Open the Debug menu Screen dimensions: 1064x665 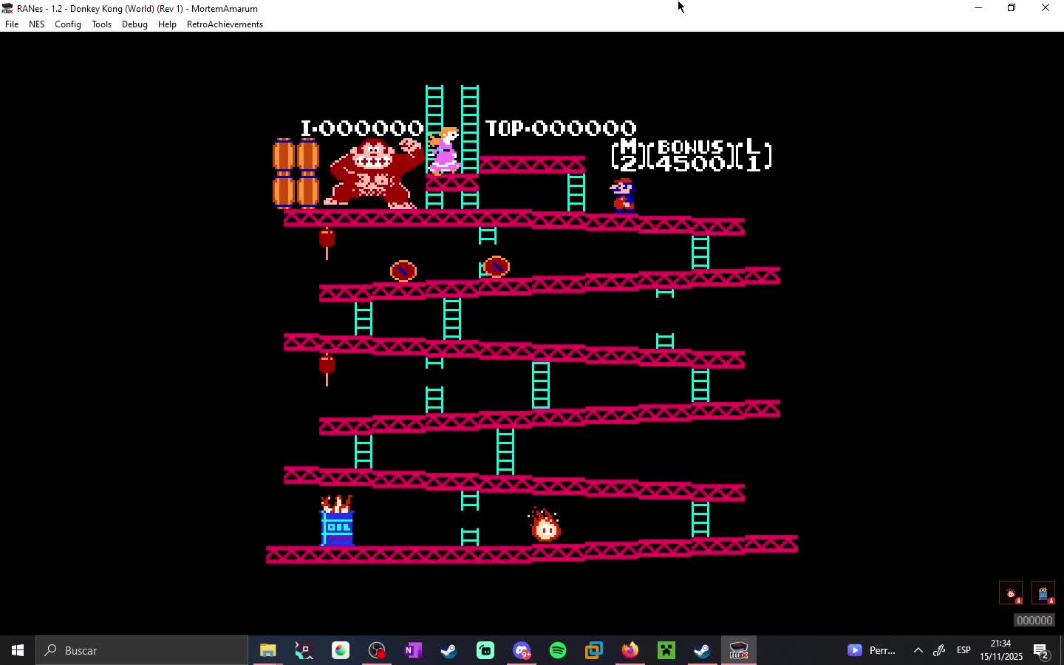134,24
